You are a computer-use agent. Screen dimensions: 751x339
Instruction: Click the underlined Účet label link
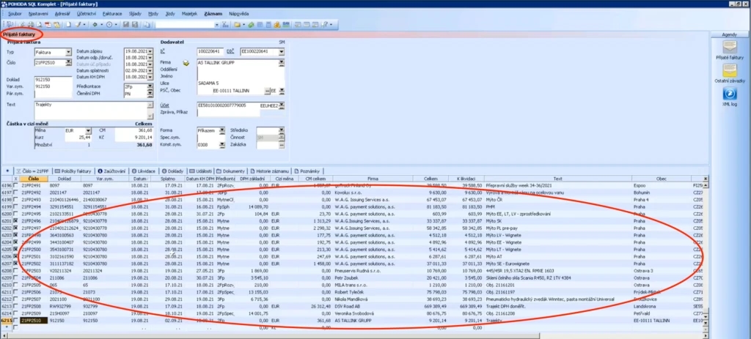pyautogui.click(x=165, y=105)
